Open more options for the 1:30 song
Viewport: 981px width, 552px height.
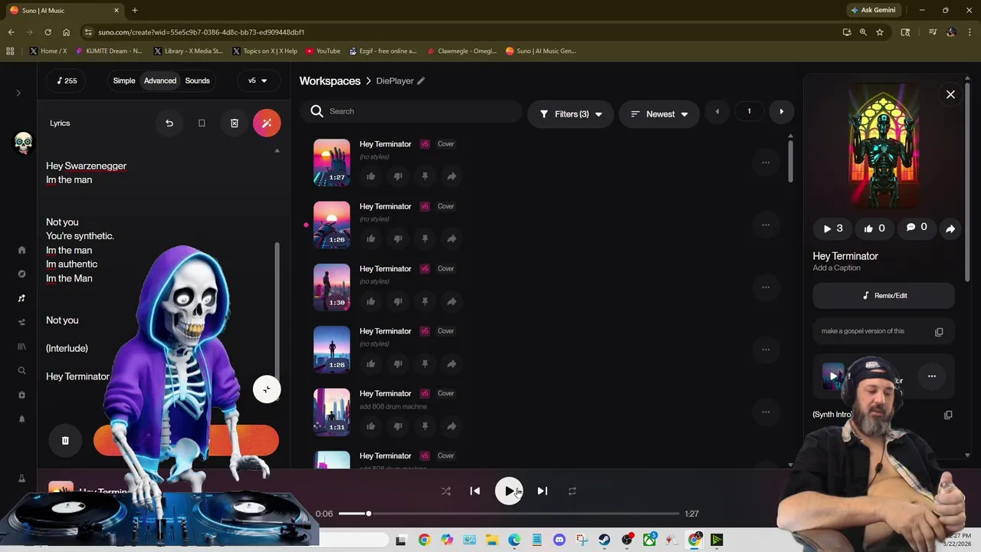766,287
